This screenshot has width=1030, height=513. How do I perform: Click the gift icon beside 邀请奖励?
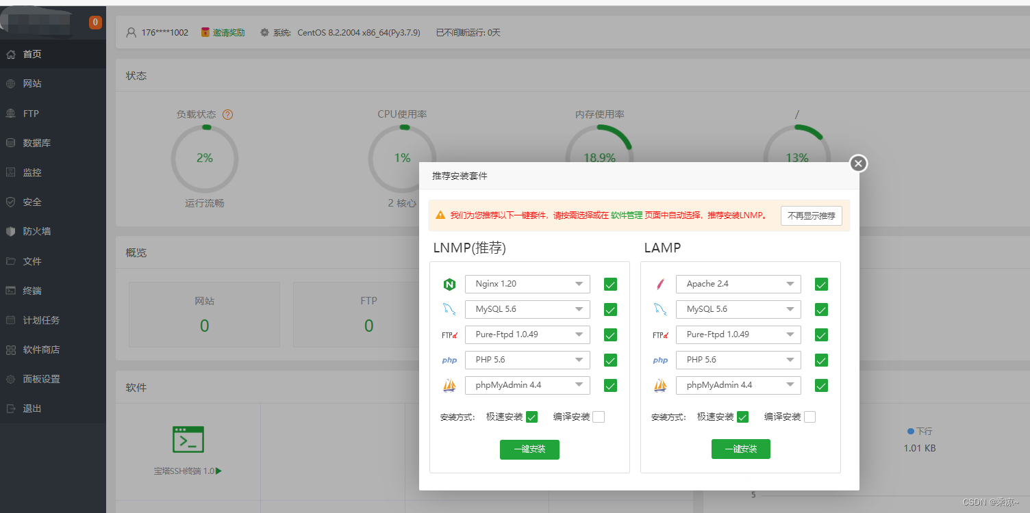pyautogui.click(x=205, y=32)
